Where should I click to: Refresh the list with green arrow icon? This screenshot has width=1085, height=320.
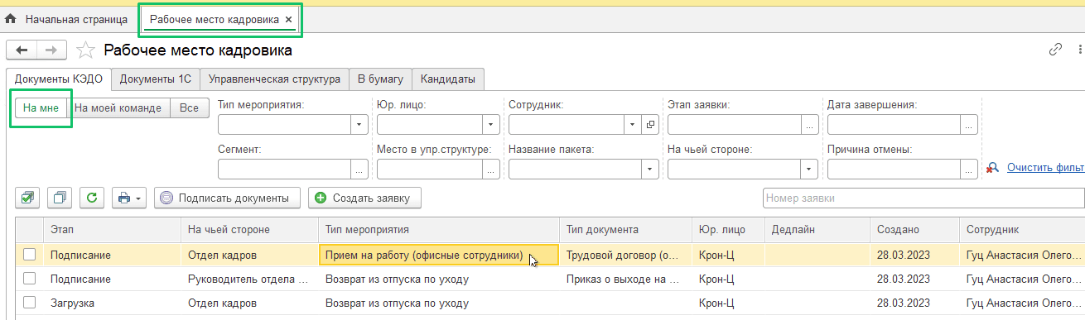(x=92, y=198)
